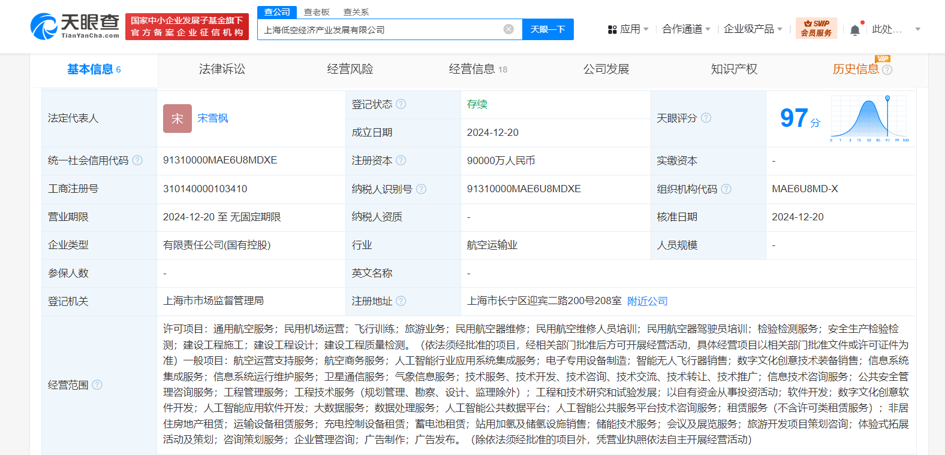This screenshot has width=945, height=455.
Task: Click the VIP member service badge
Action: [x=816, y=29]
